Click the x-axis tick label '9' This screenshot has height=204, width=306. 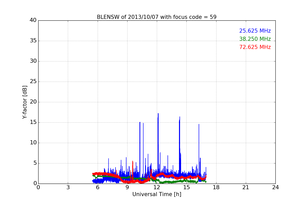[127, 187]
